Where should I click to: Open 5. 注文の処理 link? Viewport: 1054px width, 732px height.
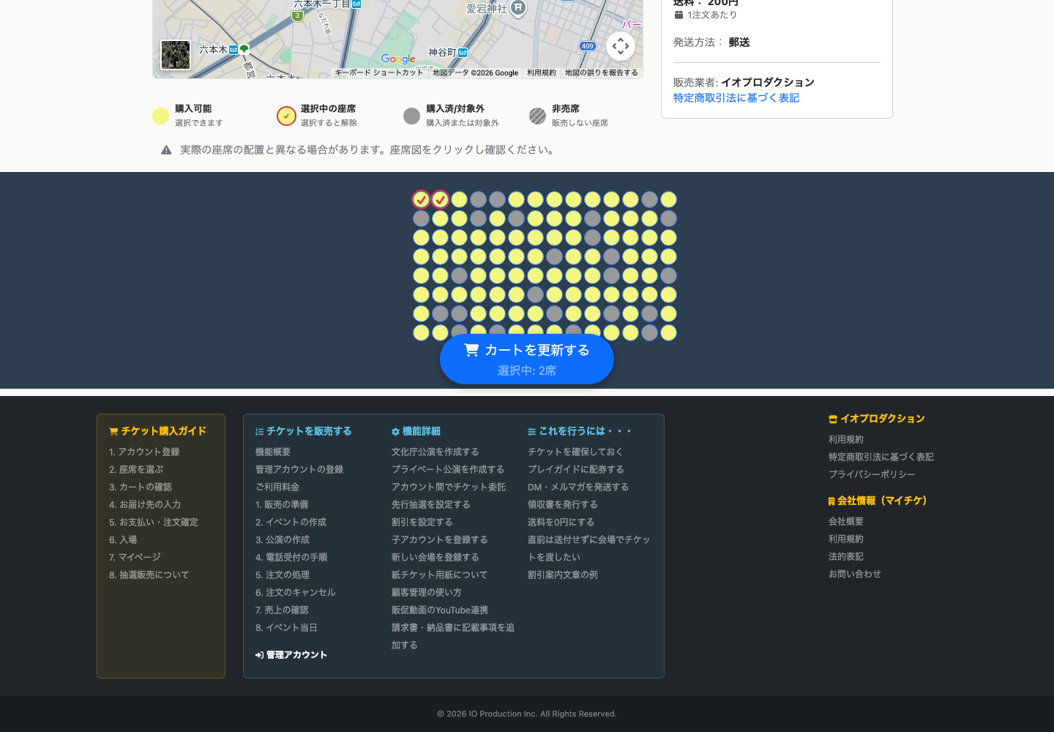pyautogui.click(x=283, y=575)
